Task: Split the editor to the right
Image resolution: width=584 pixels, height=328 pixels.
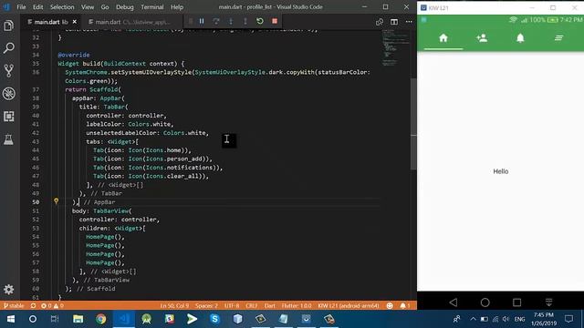Action: pos(394,22)
